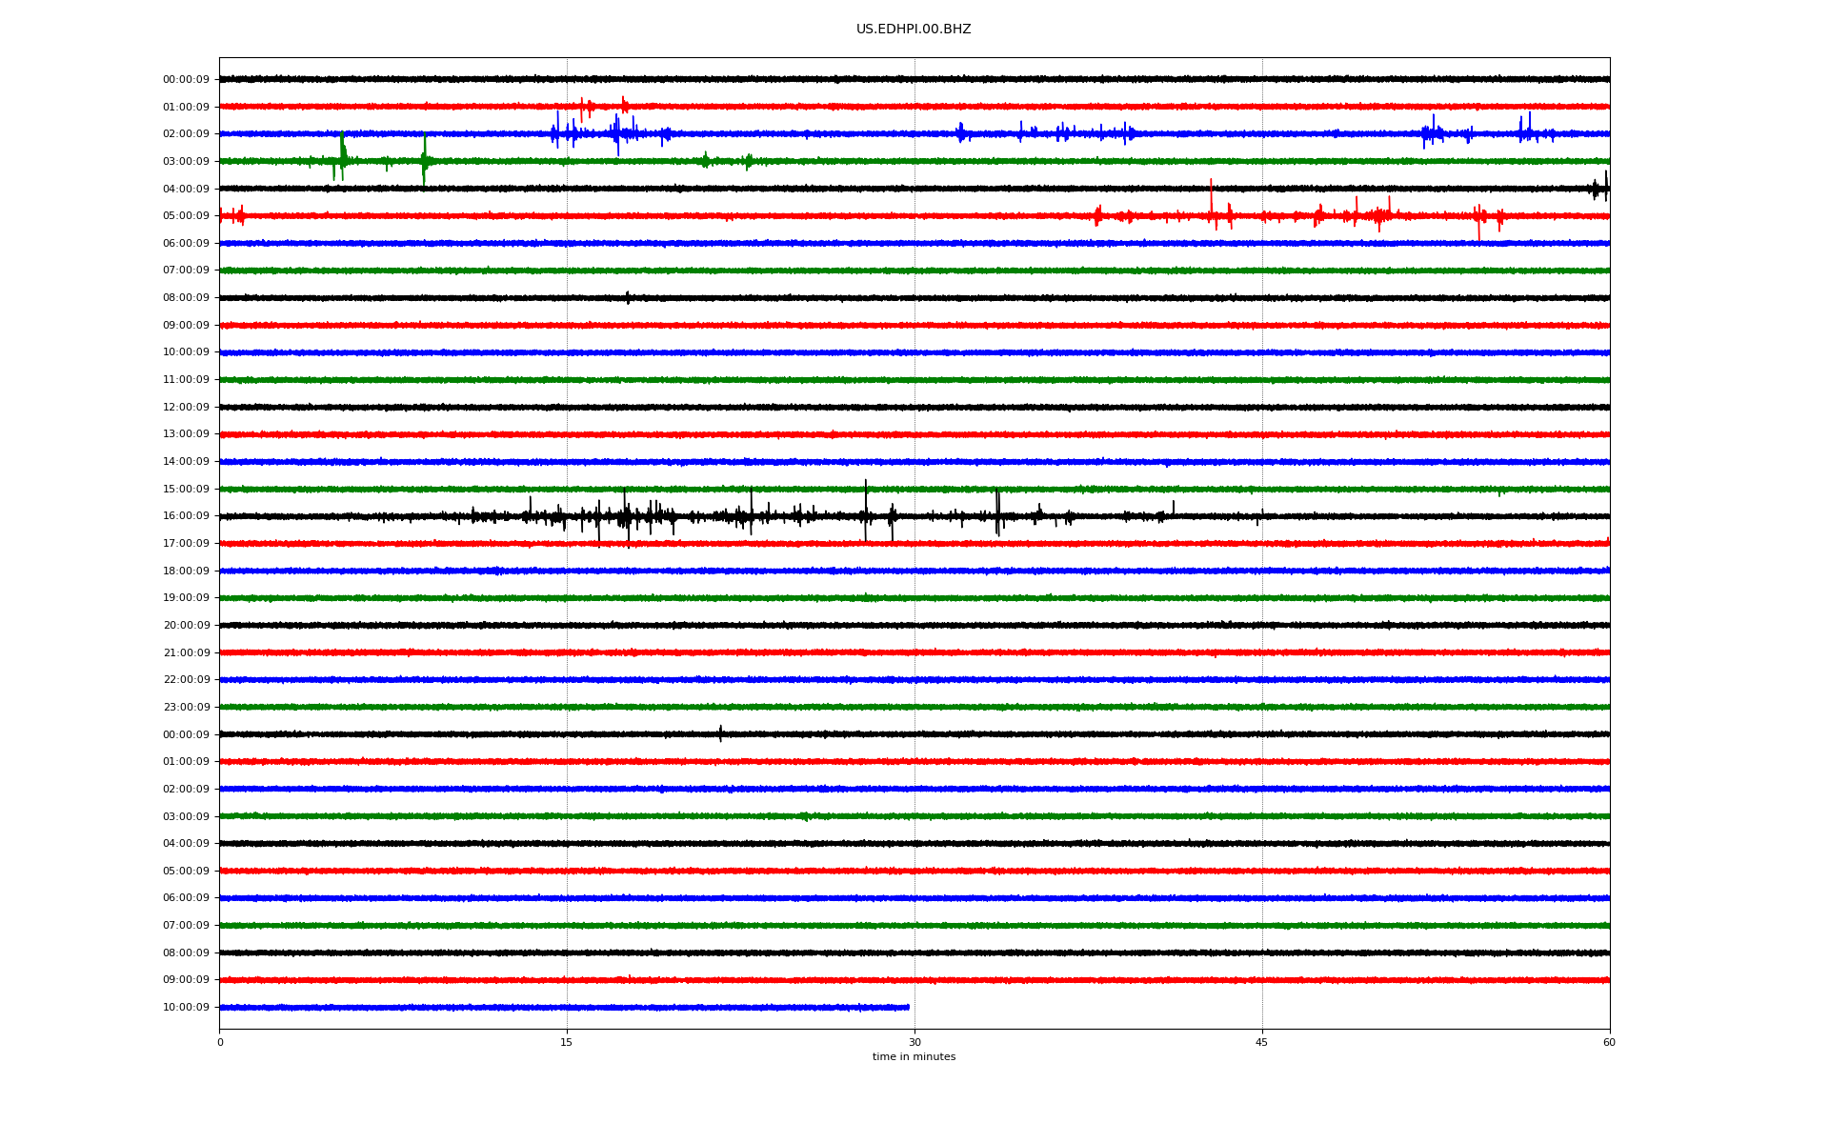Viewport: 1829px width, 1143px height.
Task: Click the 23:00:09 trace time label
Action: pos(186,708)
